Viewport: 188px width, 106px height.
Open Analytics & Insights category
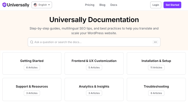pyautogui.click(x=94, y=89)
